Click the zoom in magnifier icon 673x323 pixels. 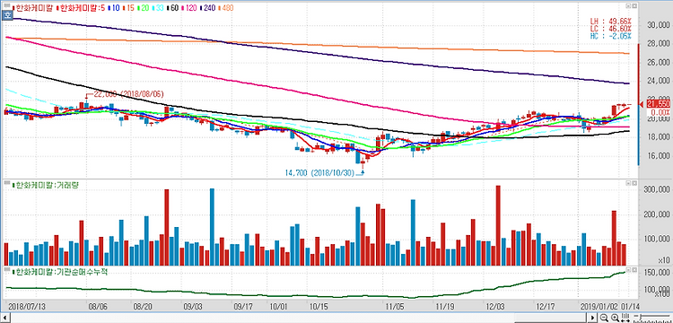pyautogui.click(x=614, y=318)
